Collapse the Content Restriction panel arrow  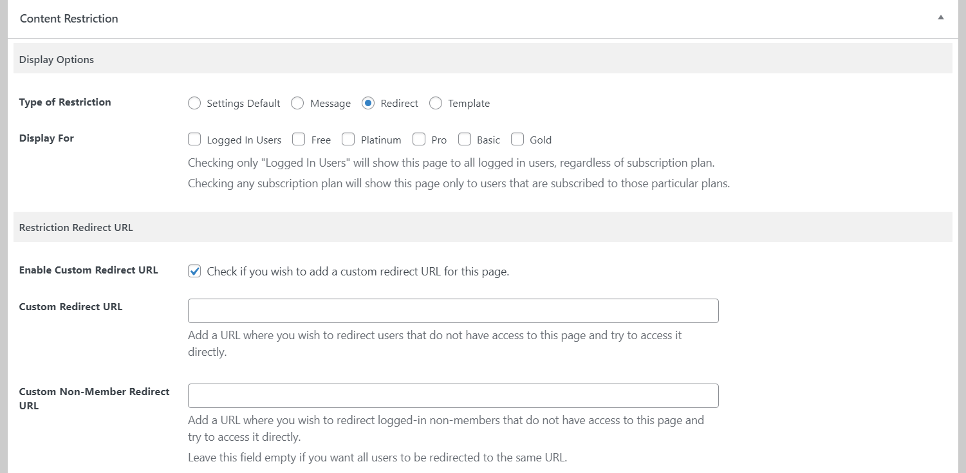[x=940, y=18]
